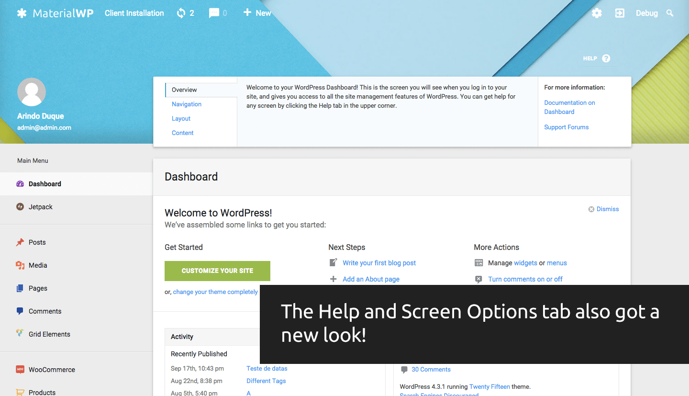Click the Products cart icon
The height and width of the screenshot is (396, 689).
pos(20,393)
